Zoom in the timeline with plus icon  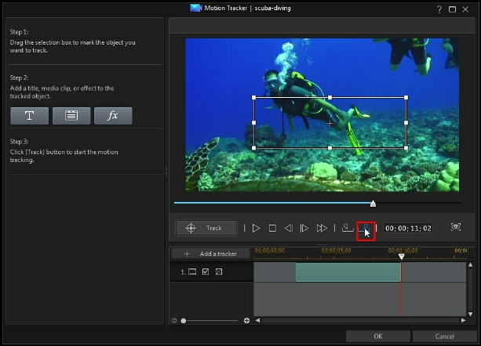246,321
